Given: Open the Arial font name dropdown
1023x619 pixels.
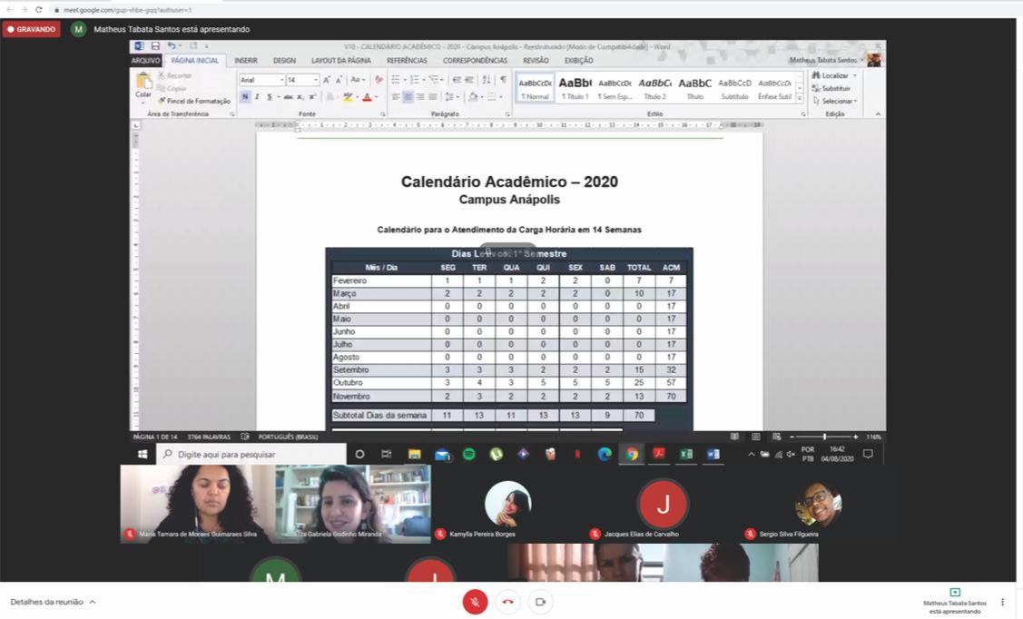Looking at the screenshot, I should point(281,80).
